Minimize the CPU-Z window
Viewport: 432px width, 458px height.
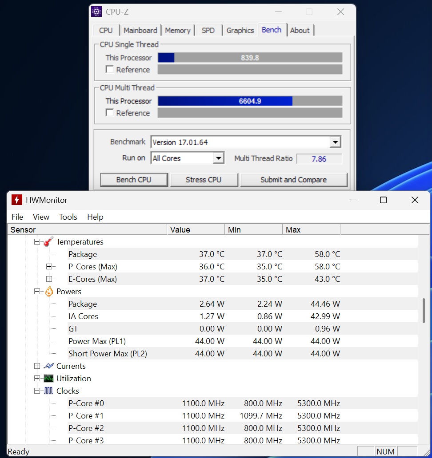coord(279,12)
